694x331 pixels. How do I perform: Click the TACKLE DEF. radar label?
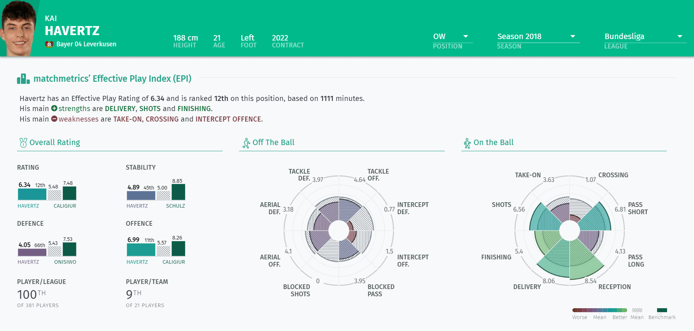299,175
